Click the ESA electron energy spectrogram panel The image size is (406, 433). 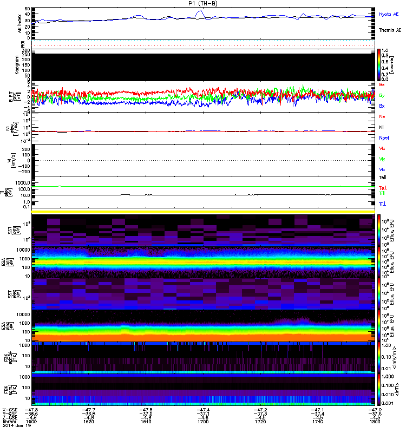(203, 326)
